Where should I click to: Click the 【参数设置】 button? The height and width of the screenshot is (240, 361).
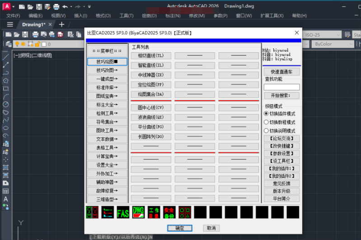tap(281, 153)
